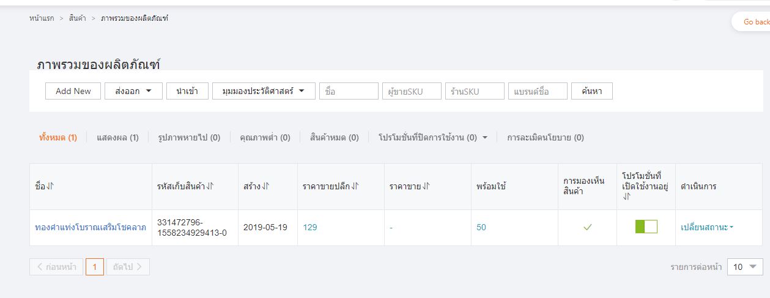770x298 pixels.
Task: Expand the มุมมองประวัติศาสตร์ dropdown
Action: click(263, 91)
